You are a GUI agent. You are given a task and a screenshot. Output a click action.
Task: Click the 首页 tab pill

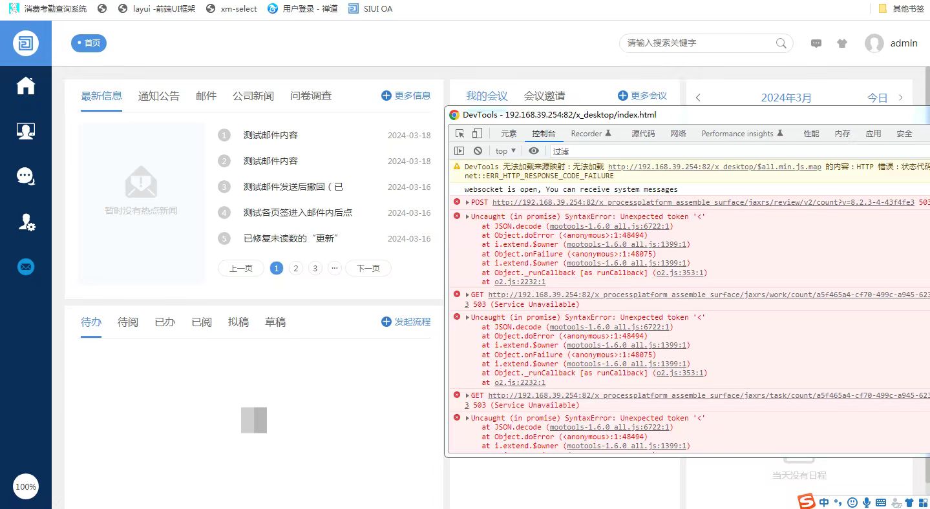click(89, 43)
